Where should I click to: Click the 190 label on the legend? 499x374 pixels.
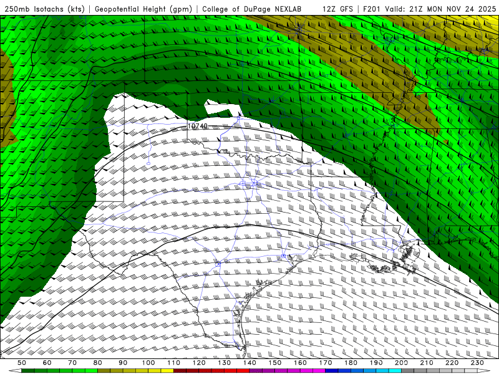(376, 363)
